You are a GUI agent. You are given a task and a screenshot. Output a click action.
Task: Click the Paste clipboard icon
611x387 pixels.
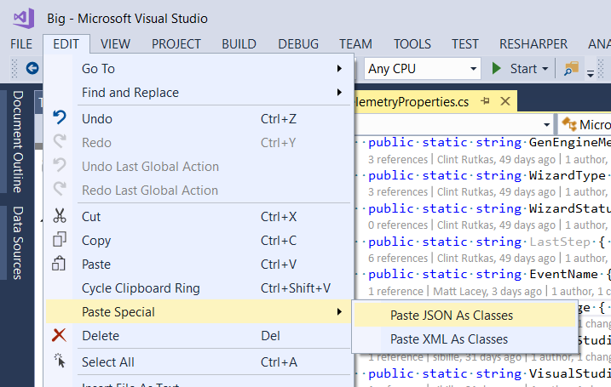pyautogui.click(x=60, y=265)
